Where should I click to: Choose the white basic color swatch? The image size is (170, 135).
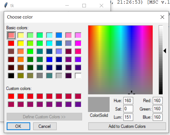78,76
